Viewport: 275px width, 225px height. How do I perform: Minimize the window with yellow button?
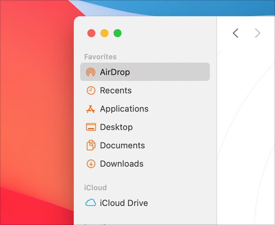click(104, 33)
